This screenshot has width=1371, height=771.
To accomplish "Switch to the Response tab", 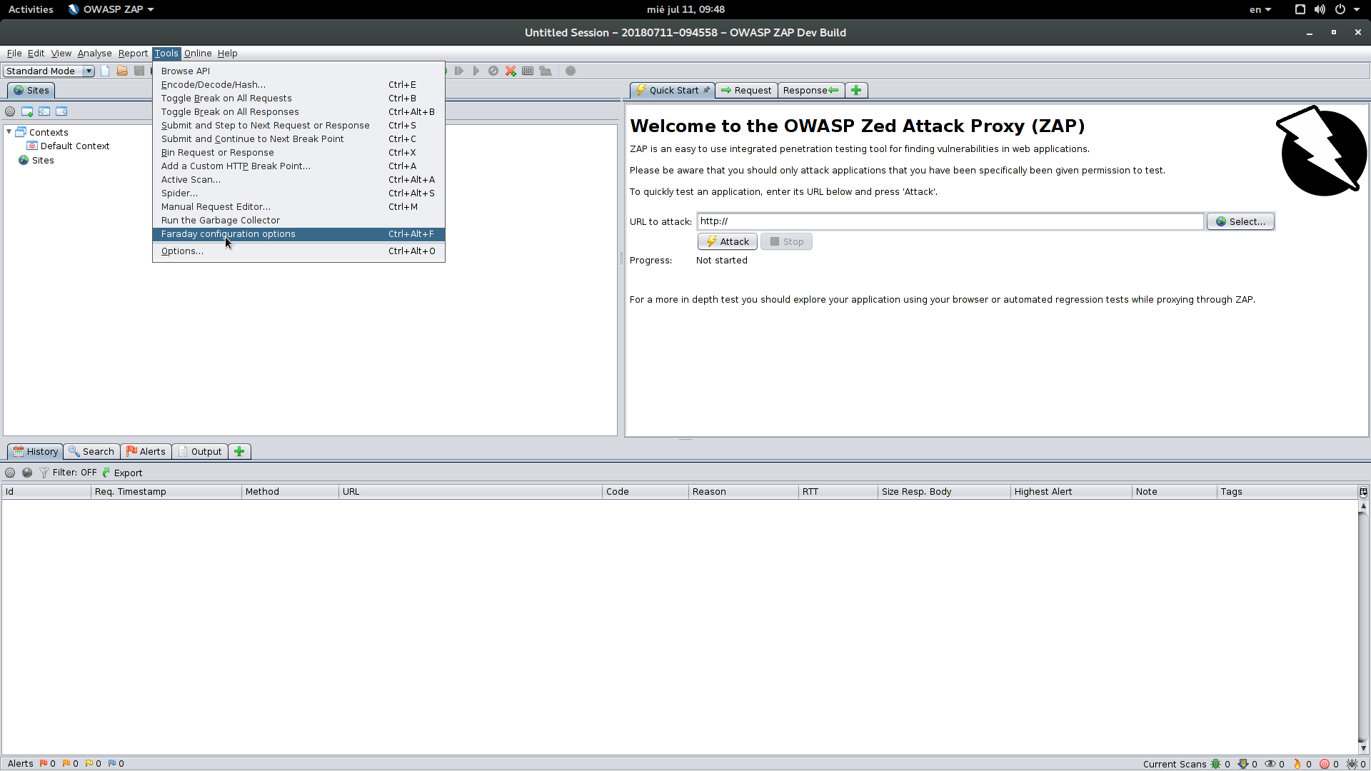I will point(810,90).
